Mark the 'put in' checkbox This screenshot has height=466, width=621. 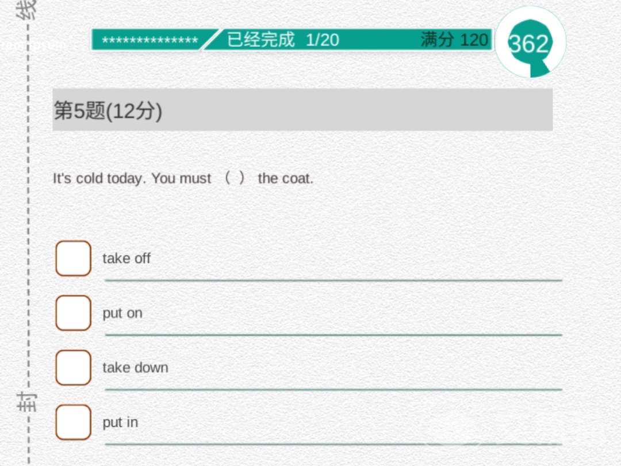pyautogui.click(x=73, y=422)
